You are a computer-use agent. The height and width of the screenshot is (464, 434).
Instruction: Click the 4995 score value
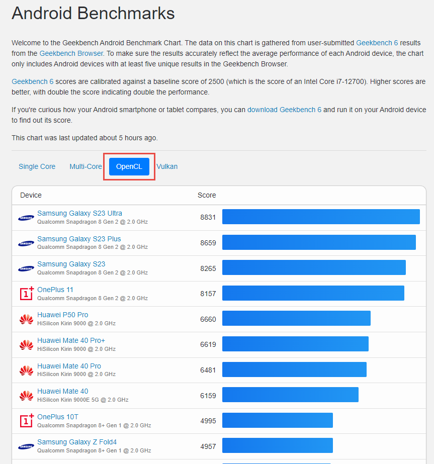[208, 421]
